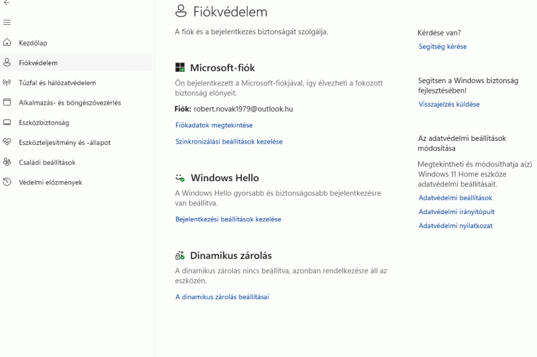Click the Tűzfal és hálózatvédelem antenna icon
The height and width of the screenshot is (357, 537).
(x=7, y=83)
